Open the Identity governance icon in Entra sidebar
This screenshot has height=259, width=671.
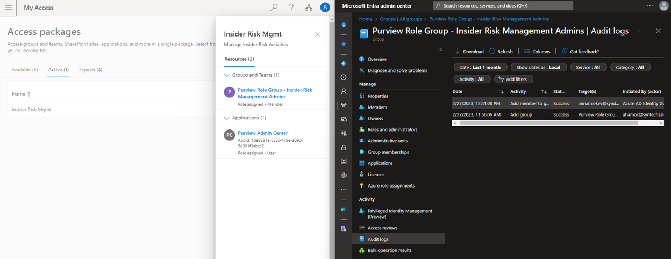pyautogui.click(x=344, y=161)
